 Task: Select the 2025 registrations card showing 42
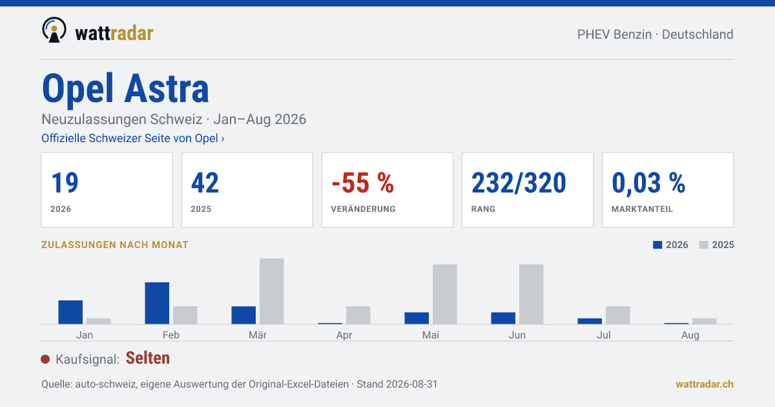point(247,190)
